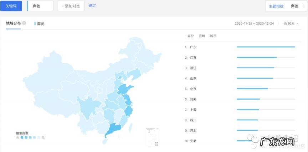Click the lightest 搜索指数 legend swatch
This screenshot has width=308, height=152.
click(39, 137)
